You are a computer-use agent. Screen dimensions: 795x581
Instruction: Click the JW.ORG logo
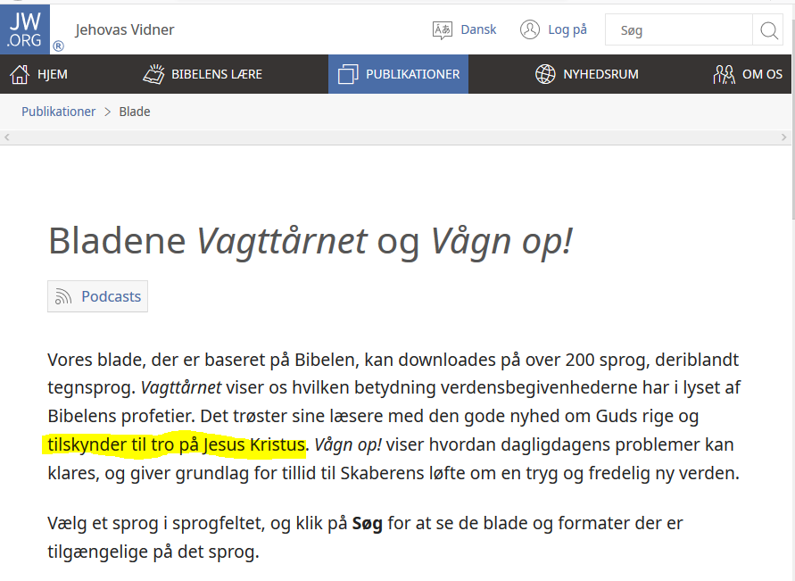[25, 29]
